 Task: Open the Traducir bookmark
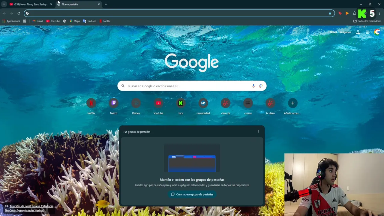(89, 21)
